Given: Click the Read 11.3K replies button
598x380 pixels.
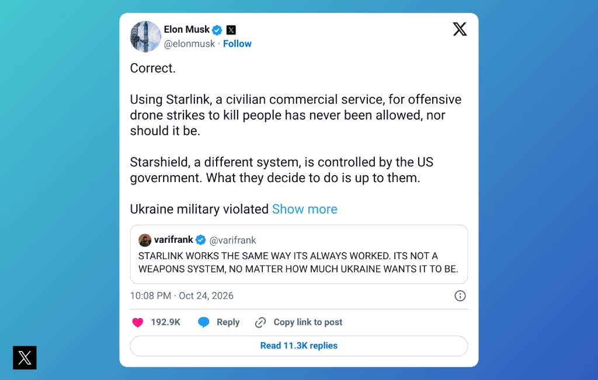Looking at the screenshot, I should pyautogui.click(x=299, y=346).
